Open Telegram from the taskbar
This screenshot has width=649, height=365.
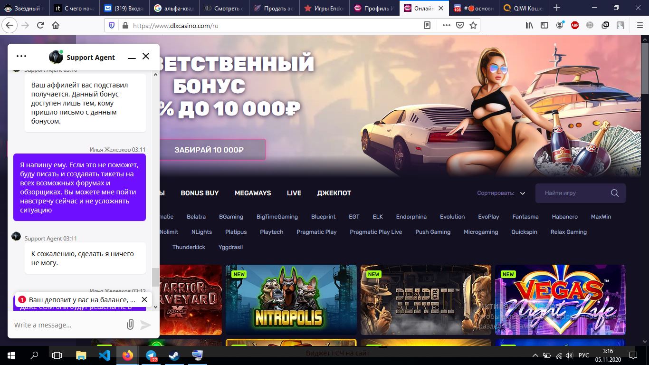pyautogui.click(x=151, y=355)
